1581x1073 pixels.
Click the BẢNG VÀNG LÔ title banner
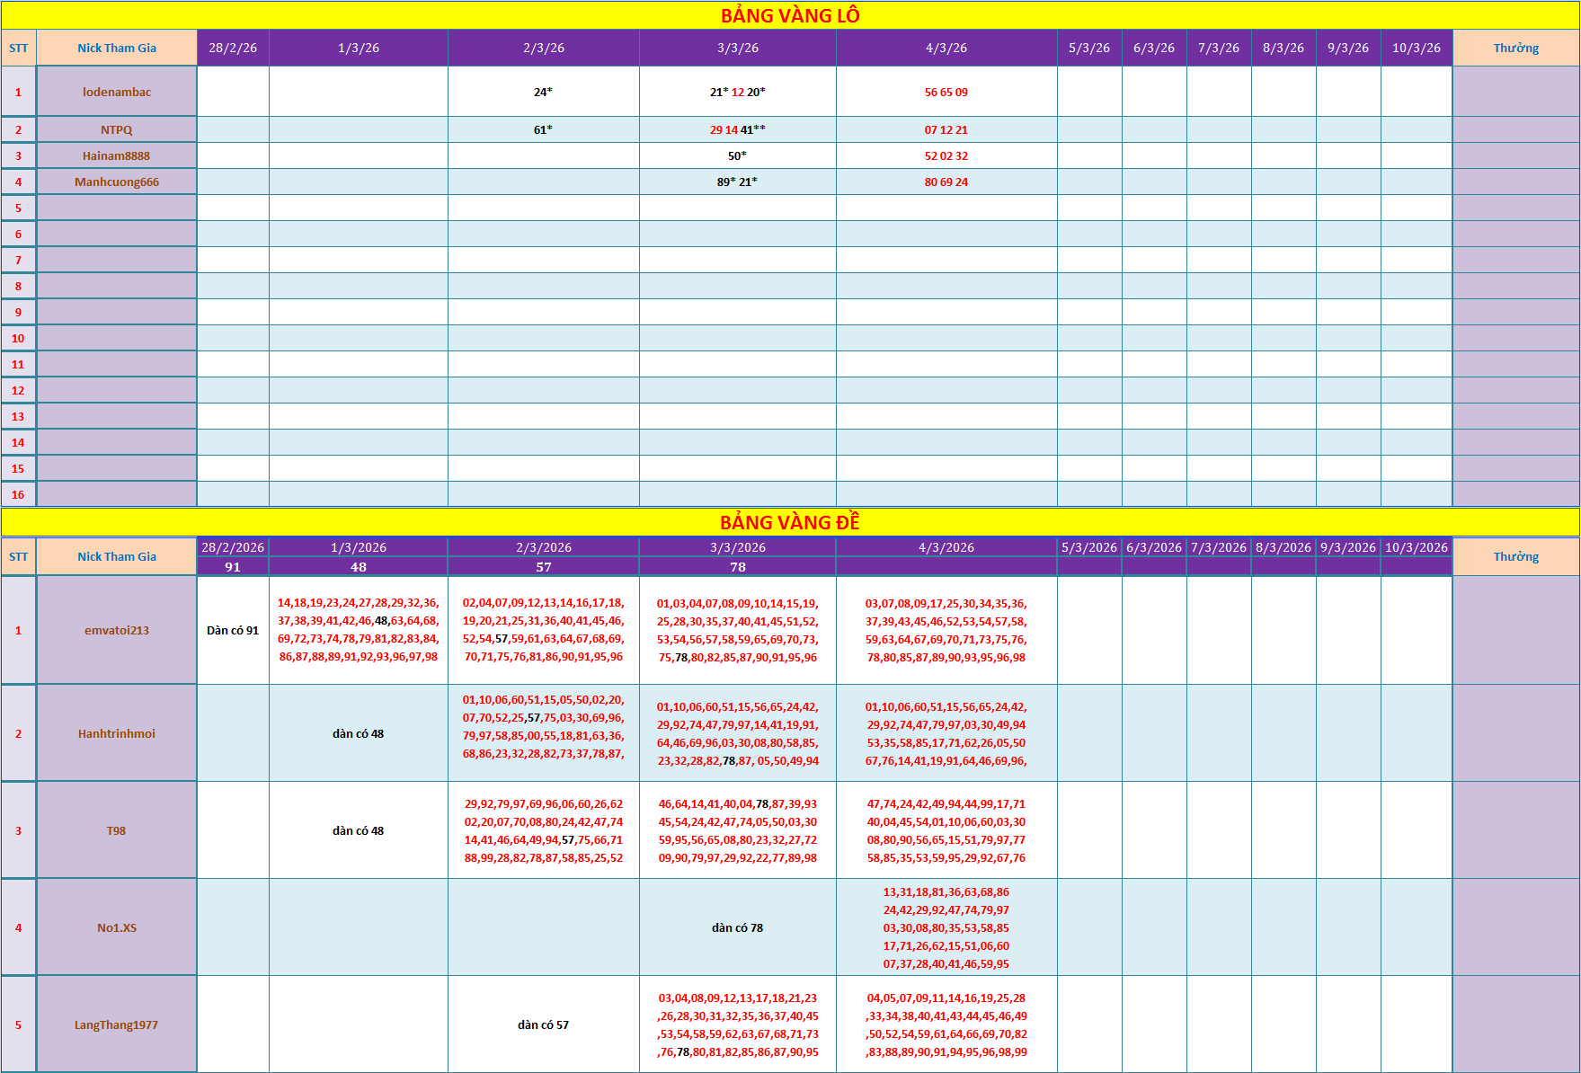[790, 15]
